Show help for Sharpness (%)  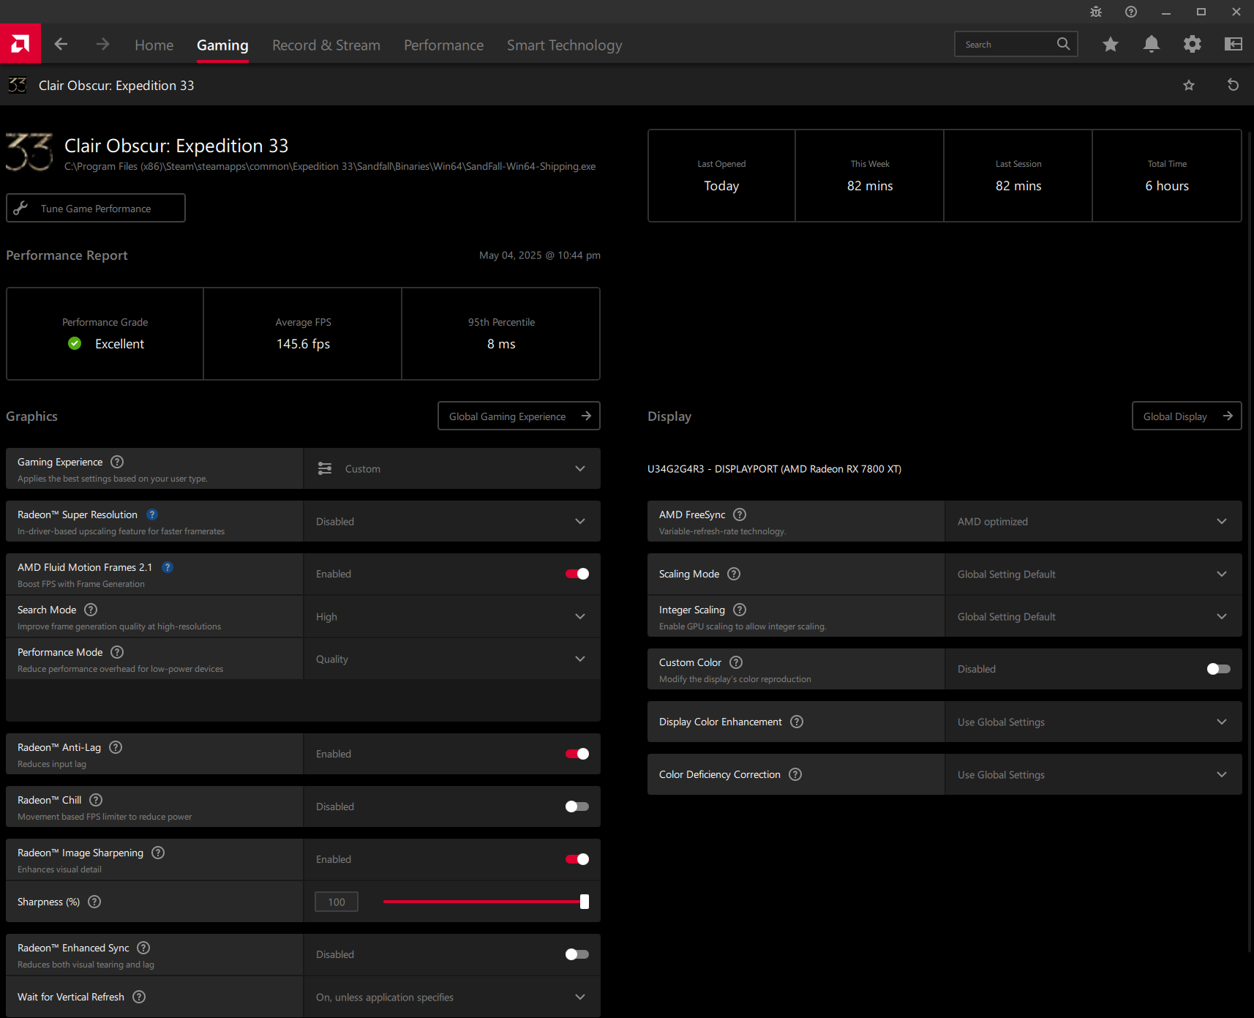click(94, 902)
